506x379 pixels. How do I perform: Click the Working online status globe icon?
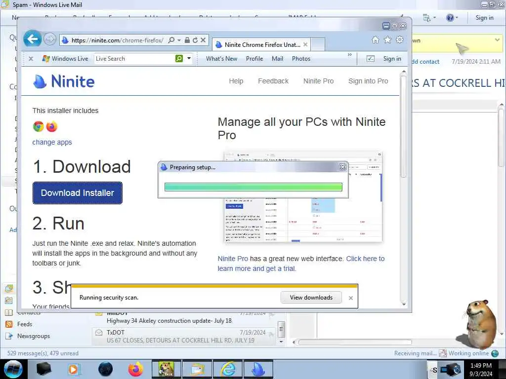(495, 353)
